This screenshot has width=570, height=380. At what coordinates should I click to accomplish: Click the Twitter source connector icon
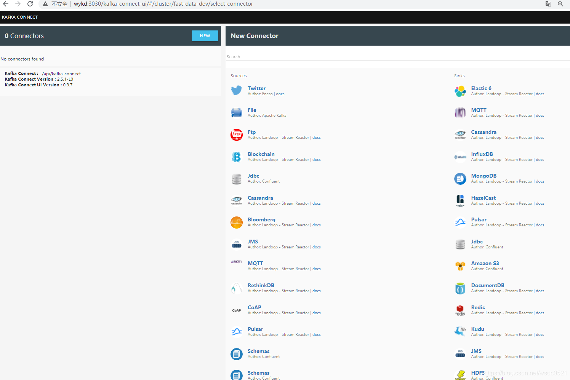coord(237,91)
